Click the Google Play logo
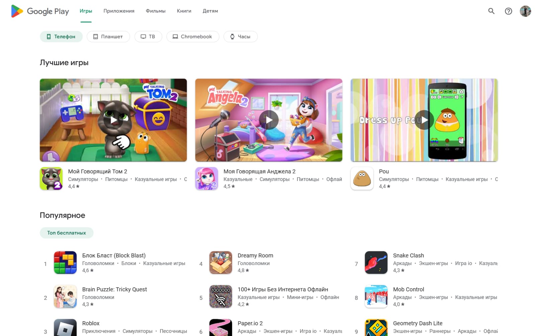Viewport: 535px width, 336px height. [40, 11]
